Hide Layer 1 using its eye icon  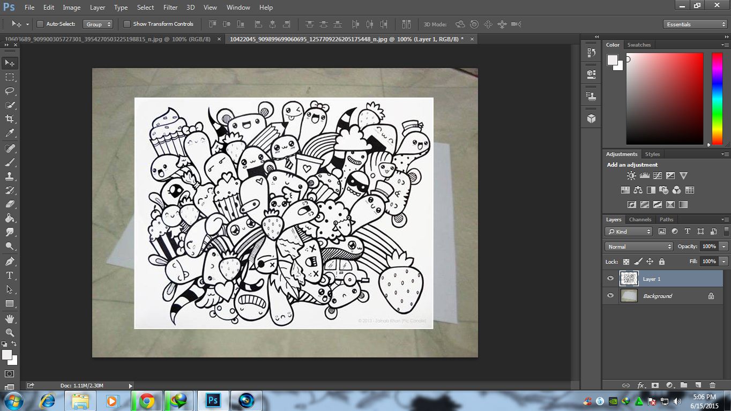610,279
